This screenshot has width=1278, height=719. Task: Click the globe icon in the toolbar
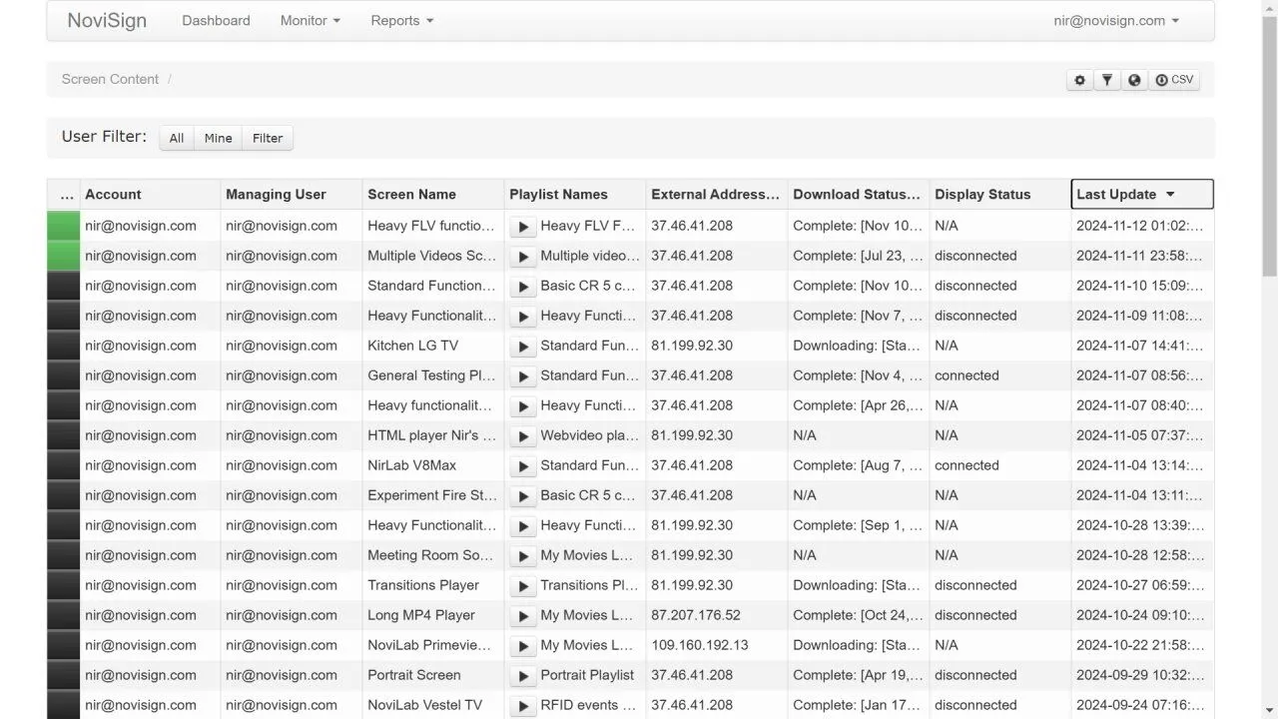[1135, 80]
